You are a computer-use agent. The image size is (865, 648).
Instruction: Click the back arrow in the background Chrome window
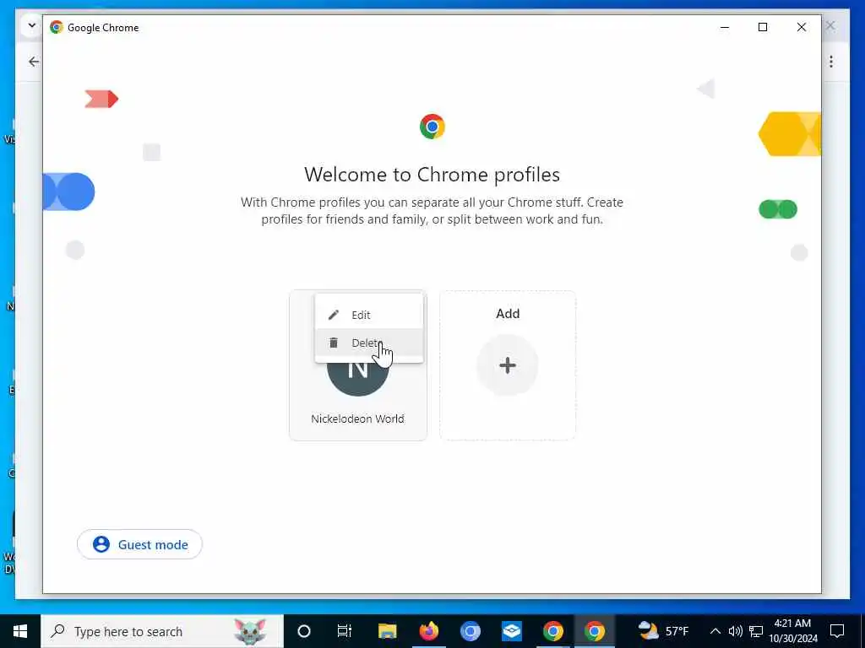(34, 61)
